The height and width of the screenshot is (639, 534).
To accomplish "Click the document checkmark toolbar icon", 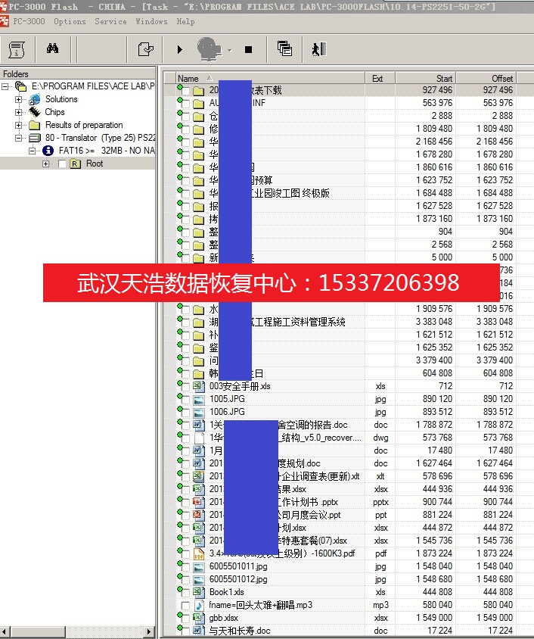I will (x=145, y=49).
